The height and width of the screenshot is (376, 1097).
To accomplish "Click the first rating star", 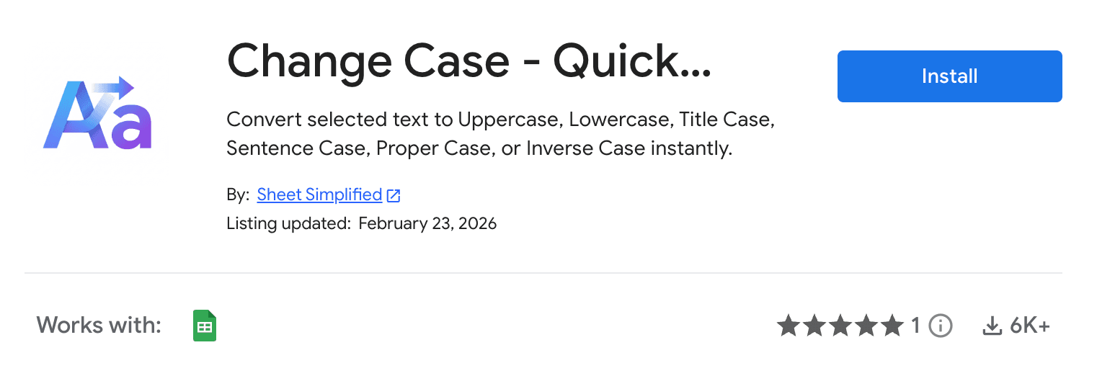I will (x=788, y=326).
